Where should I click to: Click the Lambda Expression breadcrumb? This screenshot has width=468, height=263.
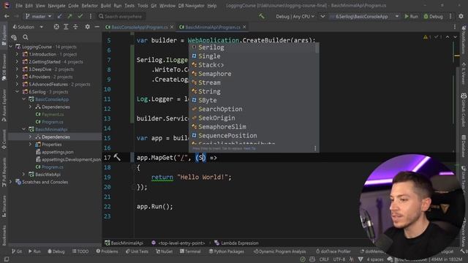coord(236,243)
